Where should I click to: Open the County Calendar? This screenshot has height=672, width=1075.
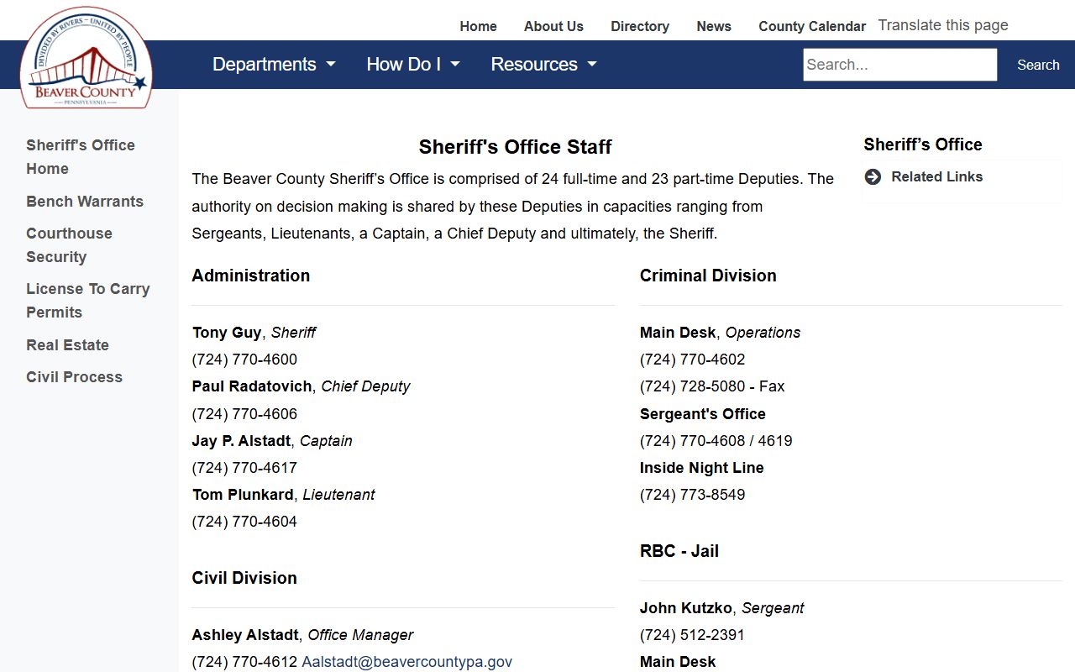812,26
